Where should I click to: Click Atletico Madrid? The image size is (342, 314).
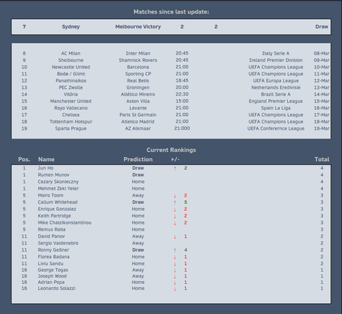(x=138, y=122)
